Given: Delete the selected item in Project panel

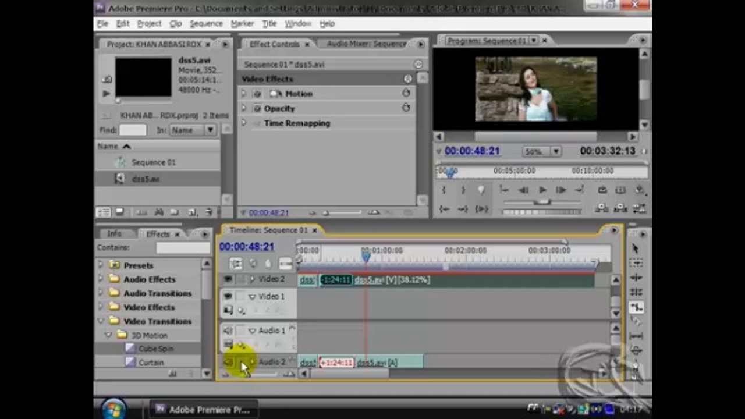Looking at the screenshot, I should point(209,212).
